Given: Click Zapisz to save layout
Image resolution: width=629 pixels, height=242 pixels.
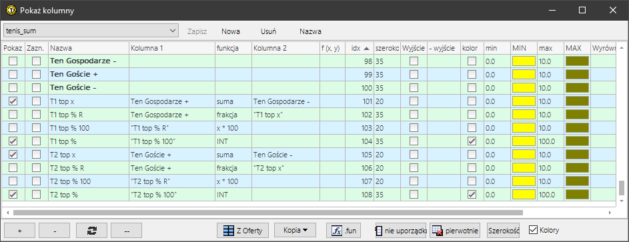Looking at the screenshot, I should click(x=197, y=31).
